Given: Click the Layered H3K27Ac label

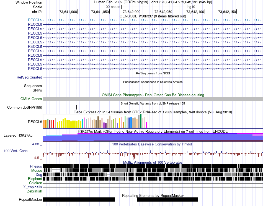Looking at the screenshot, I should point(18,135).
